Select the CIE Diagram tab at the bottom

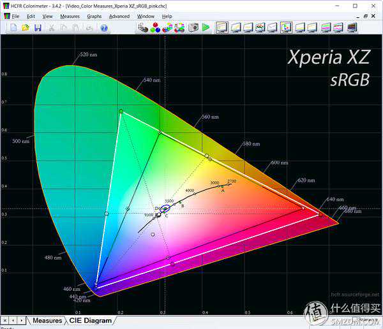point(90,321)
